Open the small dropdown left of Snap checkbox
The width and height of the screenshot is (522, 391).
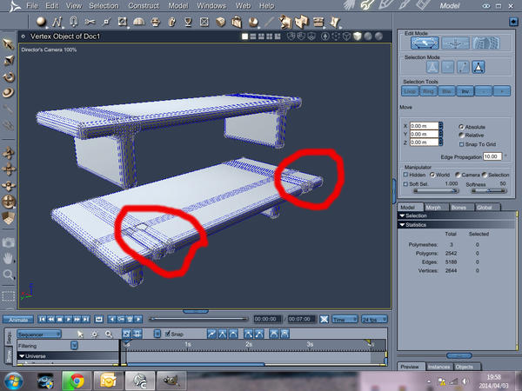[157, 334]
